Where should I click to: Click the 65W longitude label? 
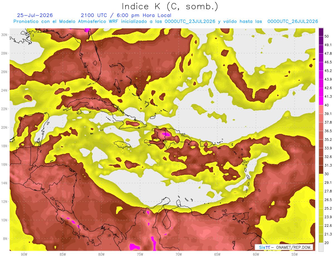pos(217,254)
